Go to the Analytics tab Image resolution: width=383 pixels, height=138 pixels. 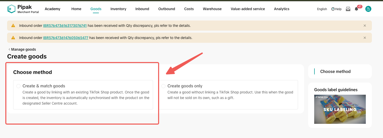tap(282, 9)
